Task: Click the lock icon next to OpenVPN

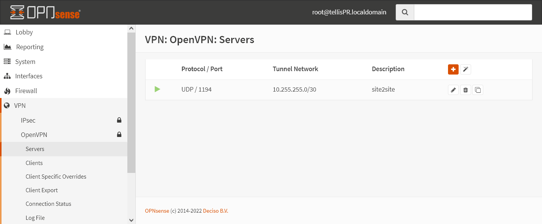Action: (x=119, y=134)
